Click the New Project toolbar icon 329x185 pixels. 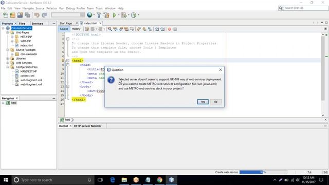12,15
